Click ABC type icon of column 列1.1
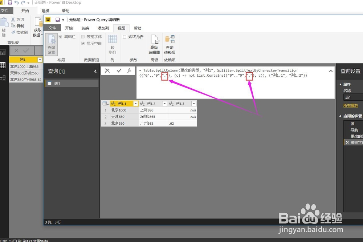 (x=113, y=104)
